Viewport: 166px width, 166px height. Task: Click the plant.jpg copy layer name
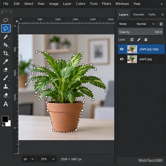point(149,49)
